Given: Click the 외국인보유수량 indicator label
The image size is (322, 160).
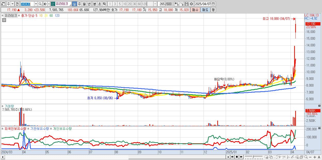Looking at the screenshot, I should 15,128.
